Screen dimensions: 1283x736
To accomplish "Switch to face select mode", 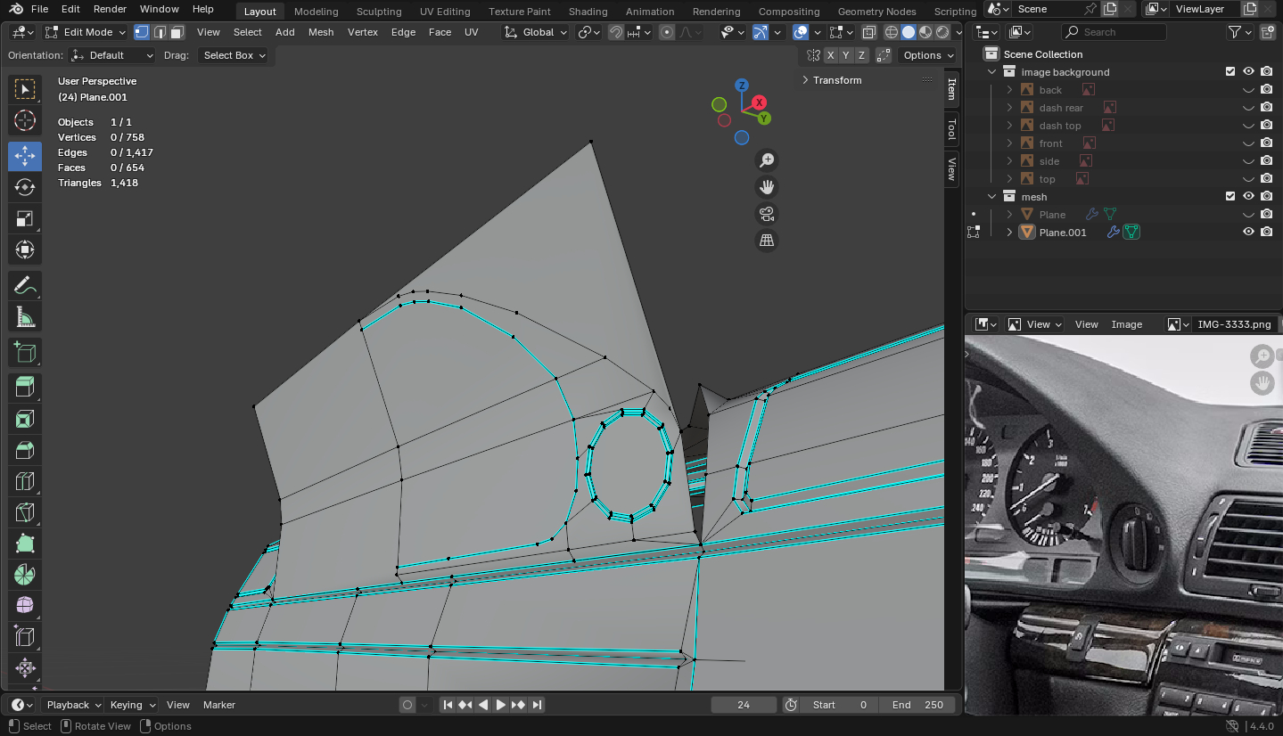I will pos(177,32).
